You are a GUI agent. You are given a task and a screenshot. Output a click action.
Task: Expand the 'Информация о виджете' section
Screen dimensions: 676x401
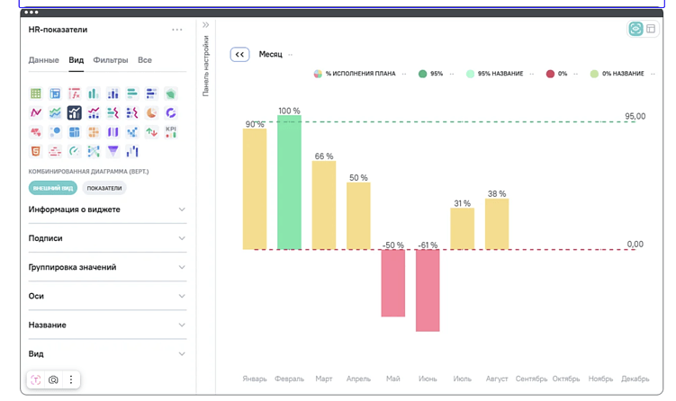107,209
